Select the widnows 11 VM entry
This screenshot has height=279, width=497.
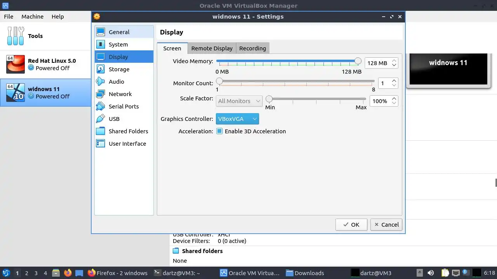tap(45, 93)
